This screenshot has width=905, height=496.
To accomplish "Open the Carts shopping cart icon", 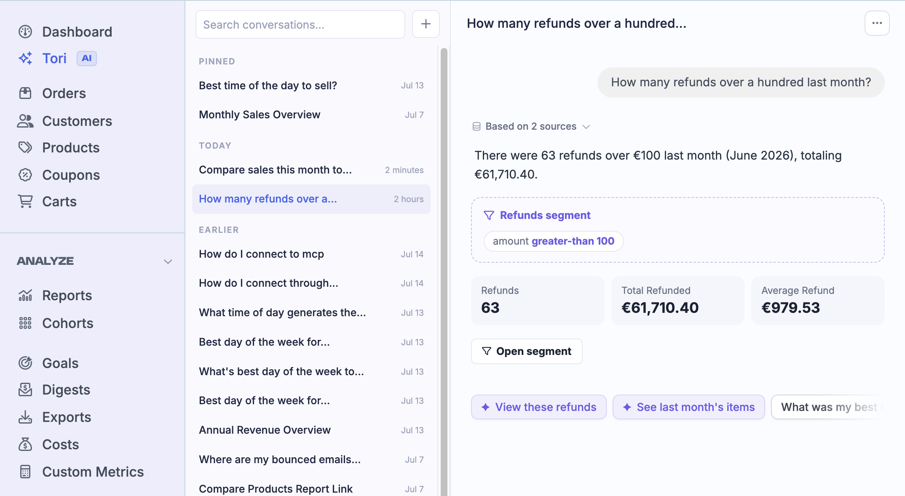I will (25, 201).
